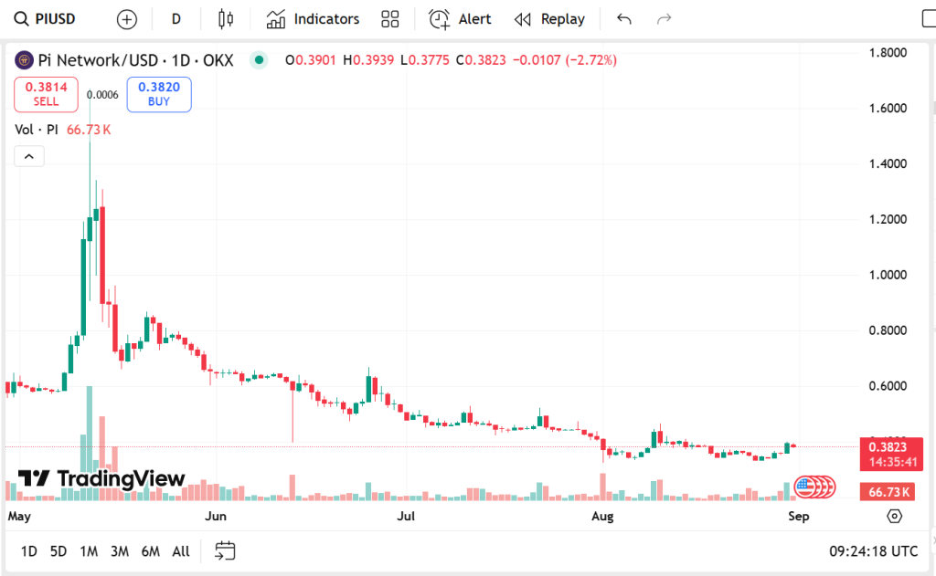Undo last chart action

[x=623, y=19]
